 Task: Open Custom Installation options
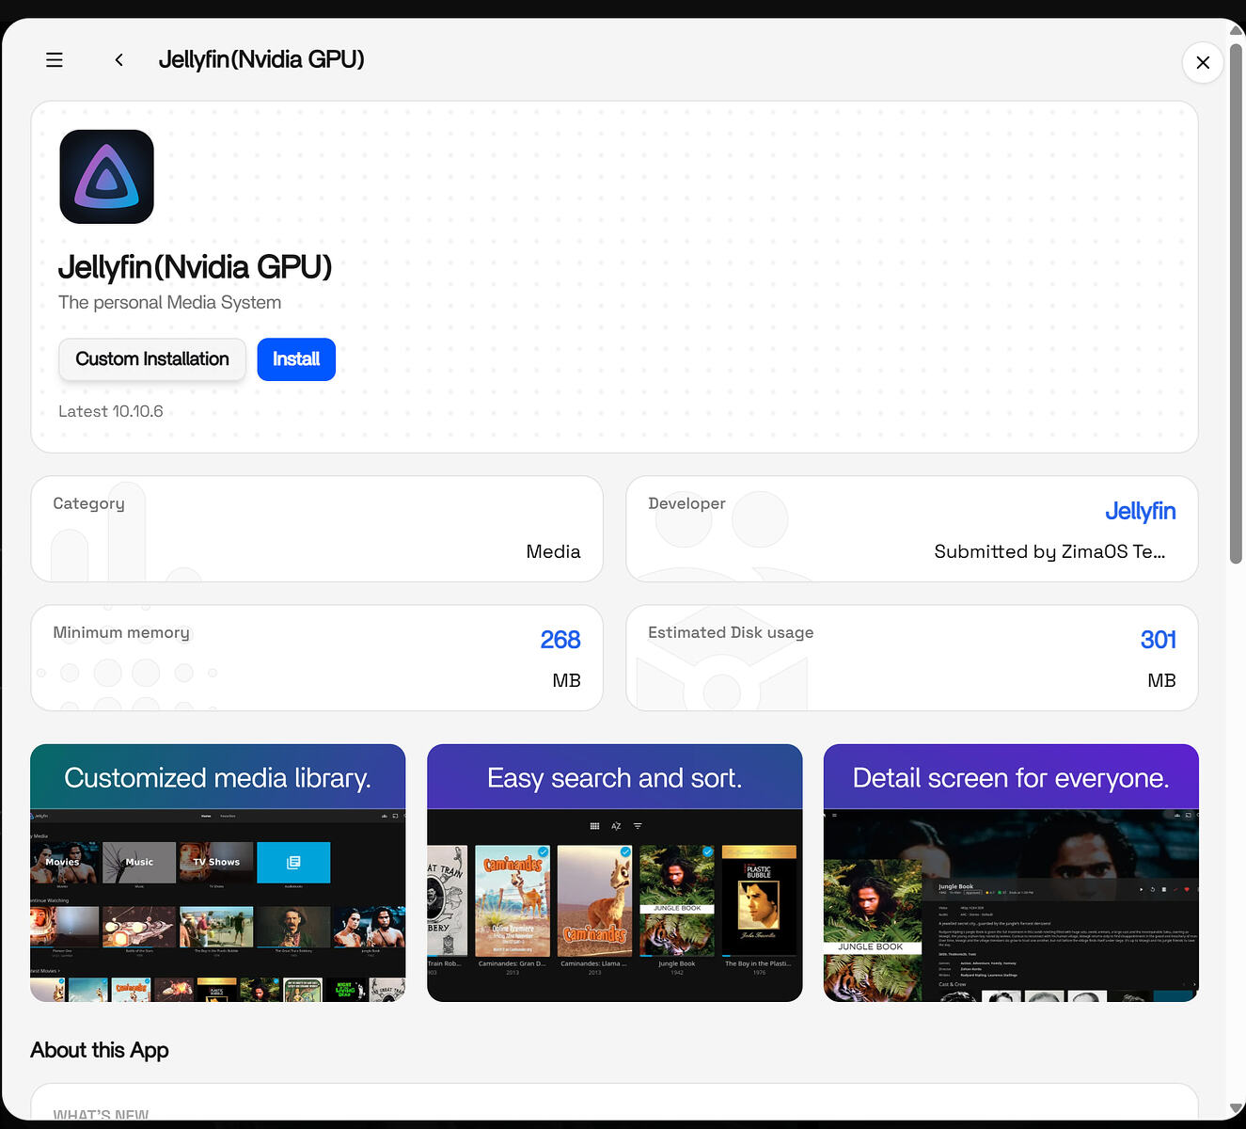152,359
